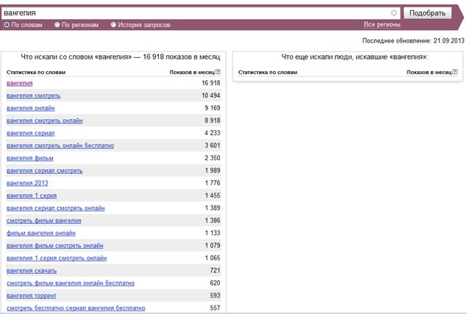The width and height of the screenshot is (467, 315).
Task: Click the Последнее обновление: 21.09.2013 text
Action: tap(413, 40)
